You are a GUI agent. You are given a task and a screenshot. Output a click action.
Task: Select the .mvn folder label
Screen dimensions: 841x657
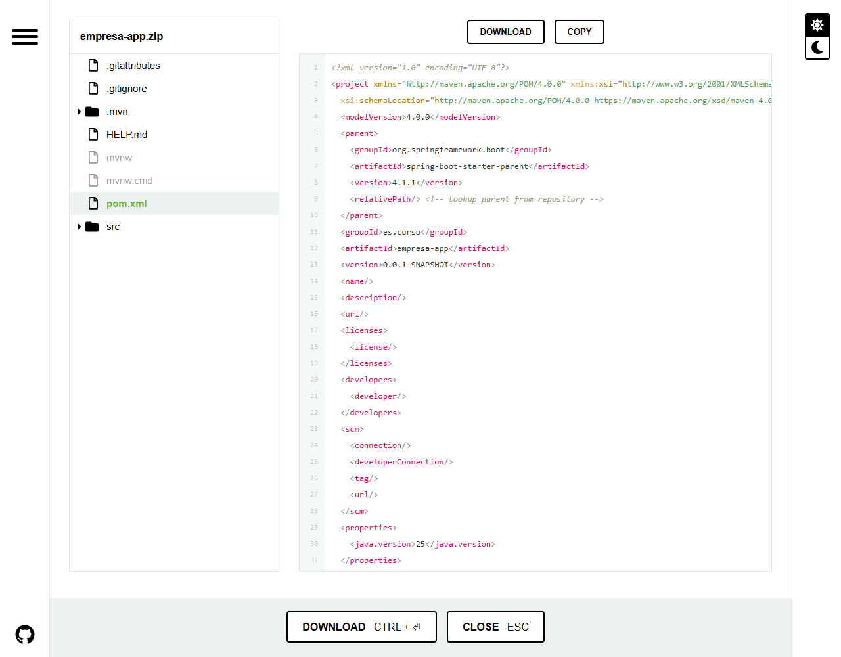coord(117,112)
